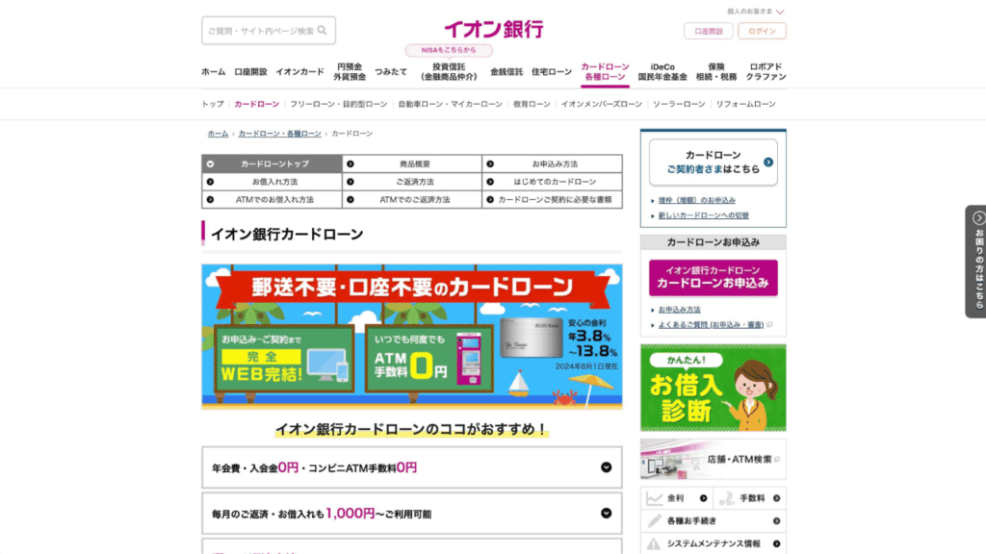Open the green お借入診断 diagnosis banner
The height and width of the screenshot is (554, 986).
tap(712, 387)
